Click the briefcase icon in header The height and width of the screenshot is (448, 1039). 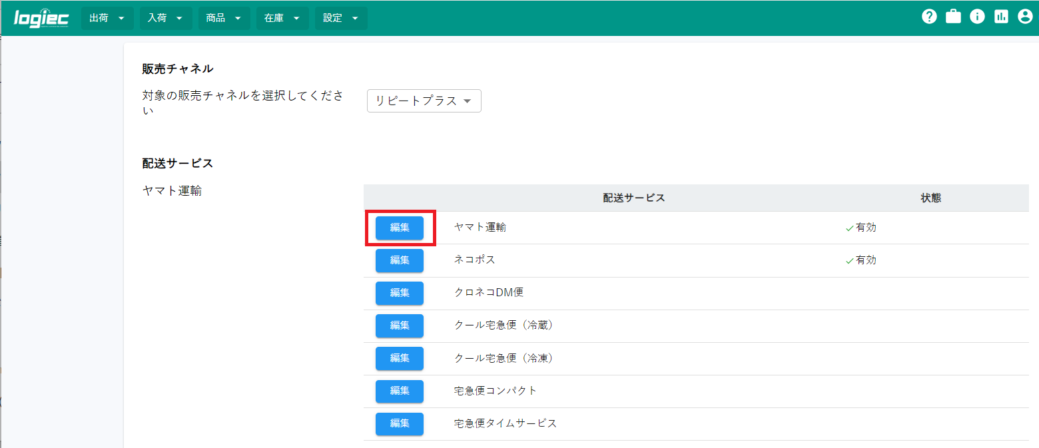coord(953,17)
